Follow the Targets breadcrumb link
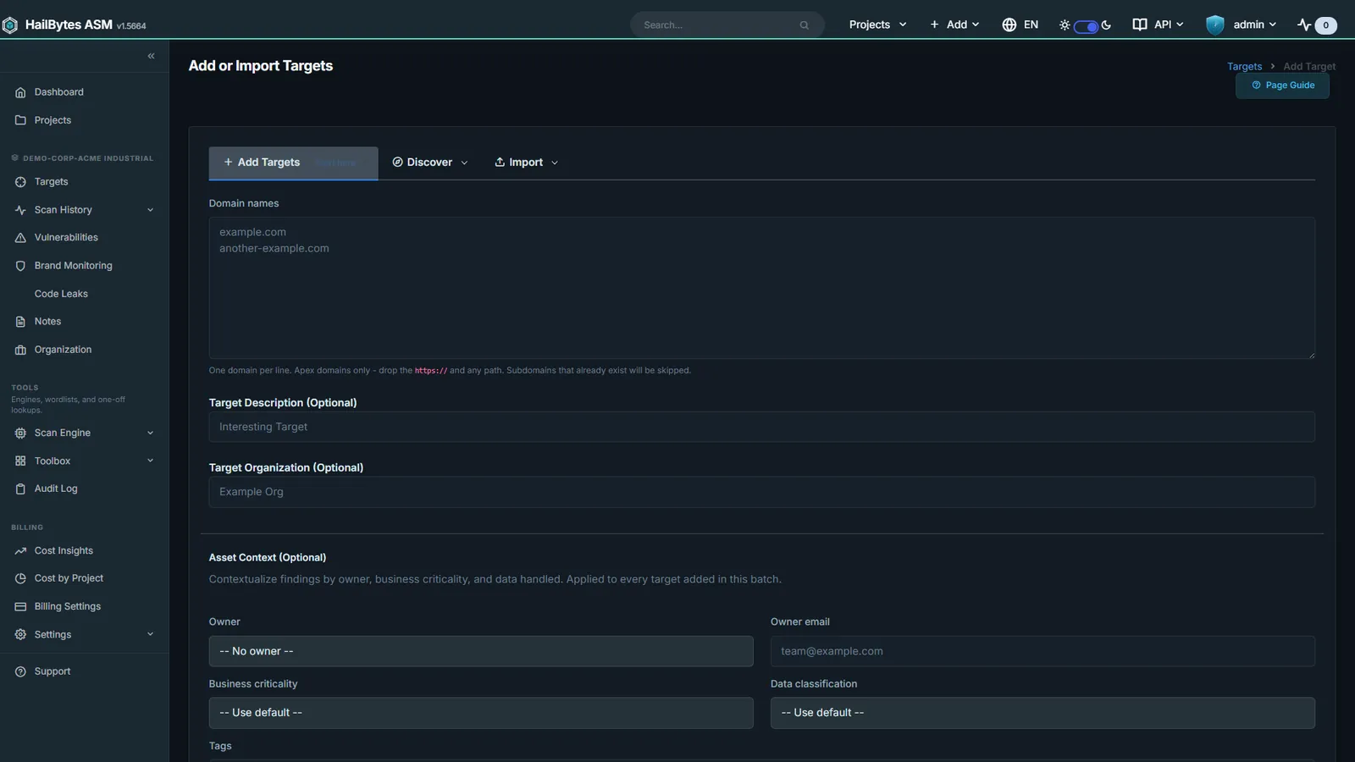 (1244, 66)
